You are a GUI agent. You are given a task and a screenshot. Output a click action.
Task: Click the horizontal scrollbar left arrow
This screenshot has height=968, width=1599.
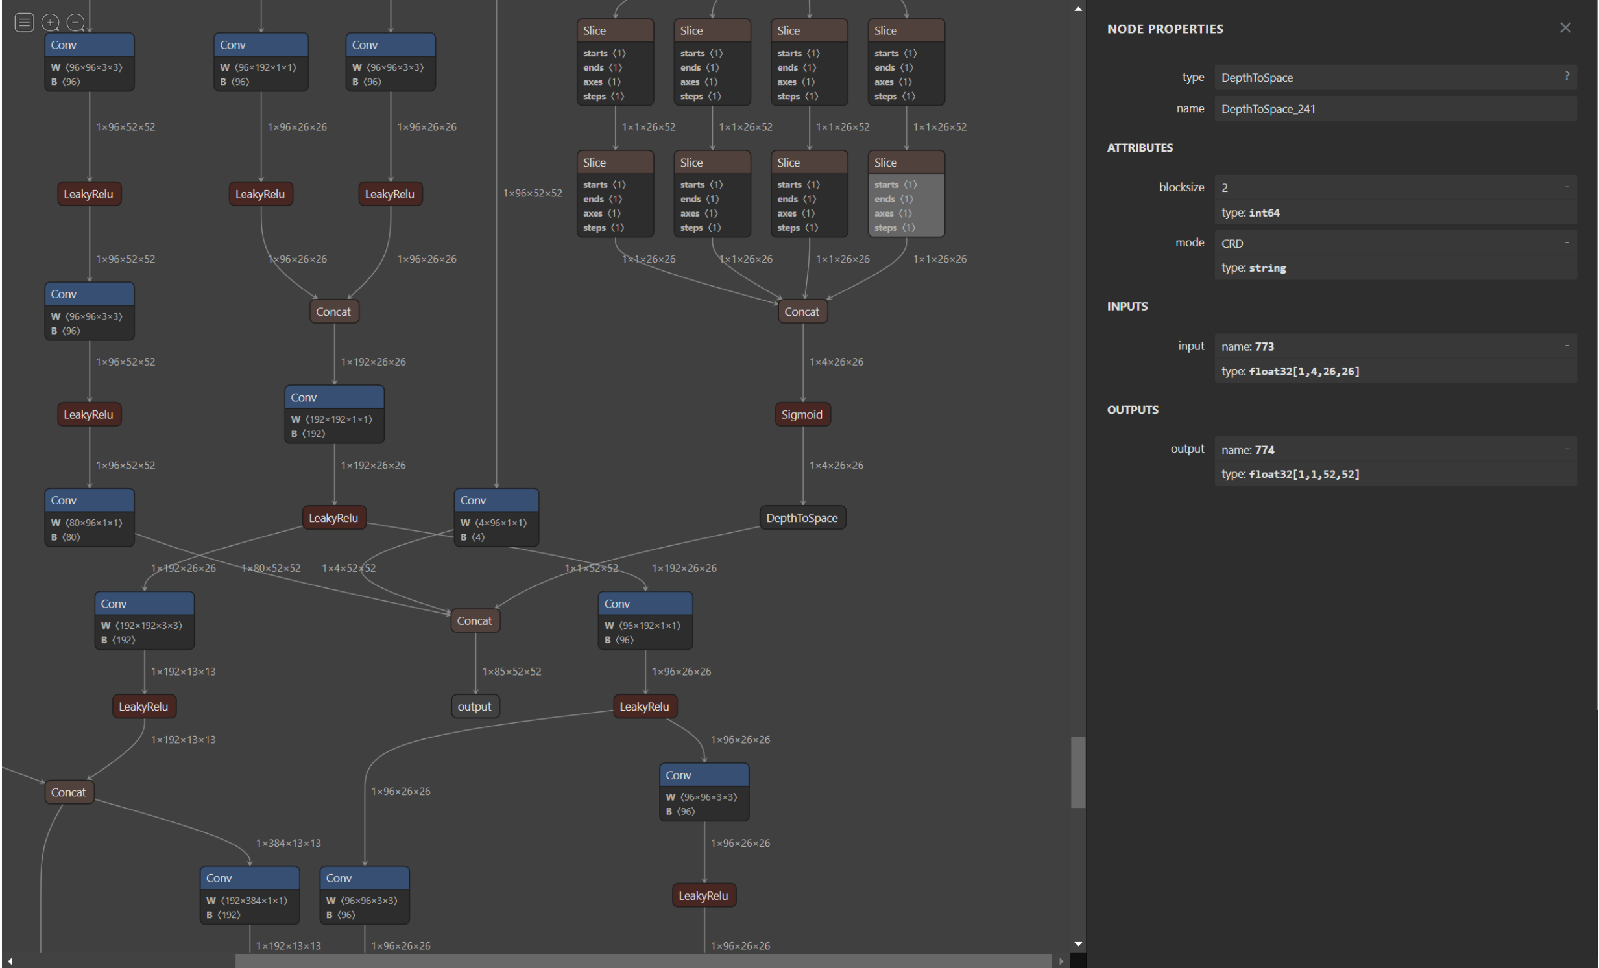coord(10,961)
